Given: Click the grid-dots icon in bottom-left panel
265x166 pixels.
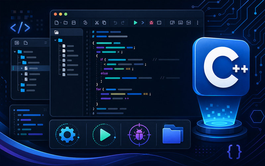Looking at the screenshot, I should [x=45, y=110].
